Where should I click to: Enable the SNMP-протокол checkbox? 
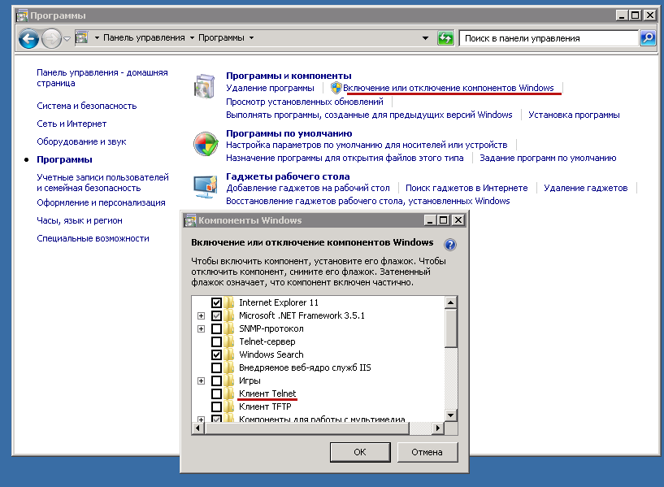pos(216,328)
